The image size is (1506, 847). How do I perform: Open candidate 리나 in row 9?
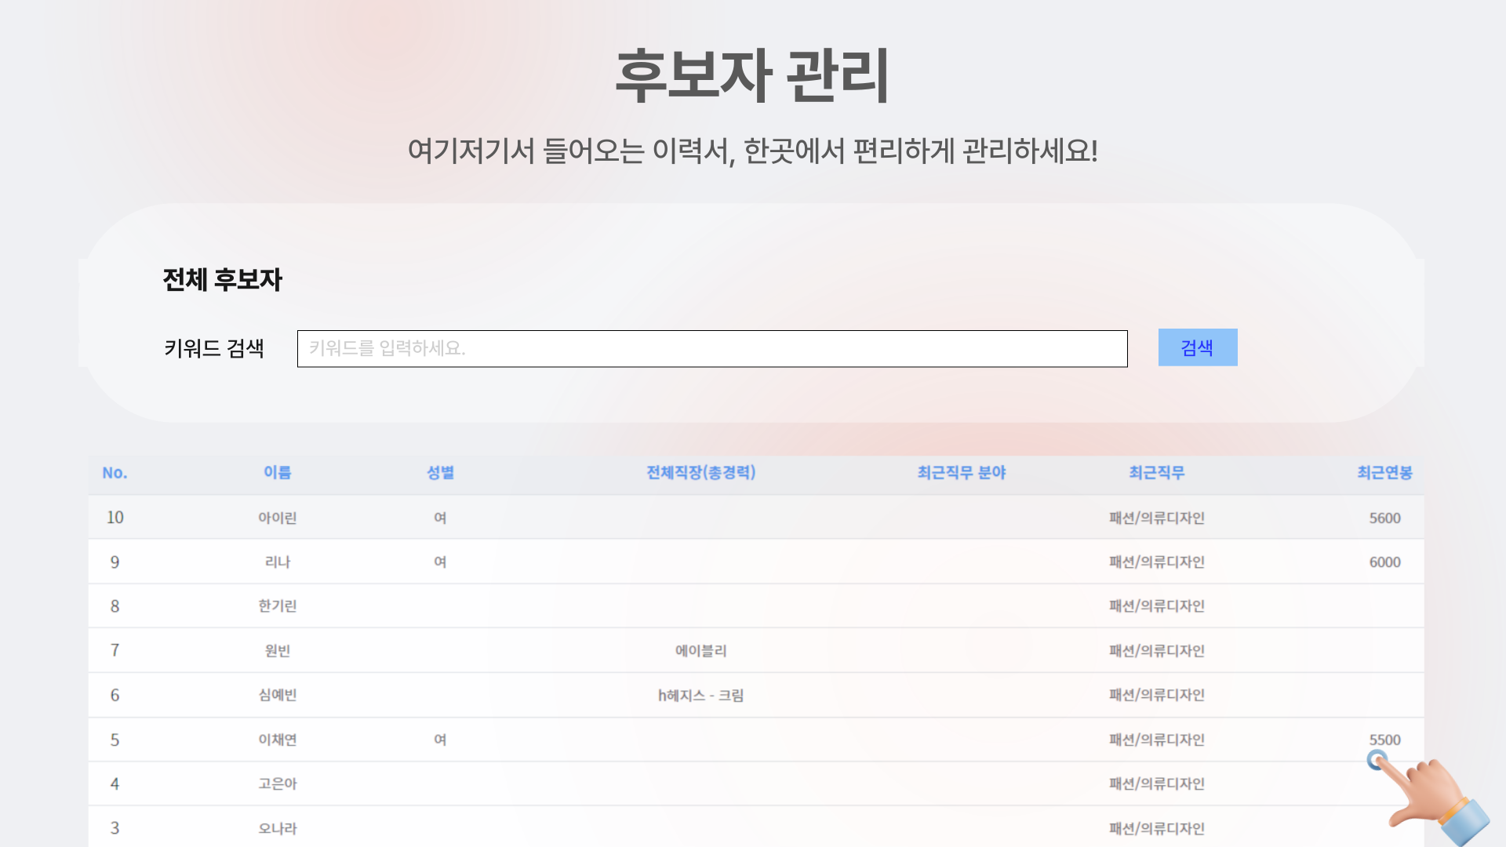pos(277,562)
